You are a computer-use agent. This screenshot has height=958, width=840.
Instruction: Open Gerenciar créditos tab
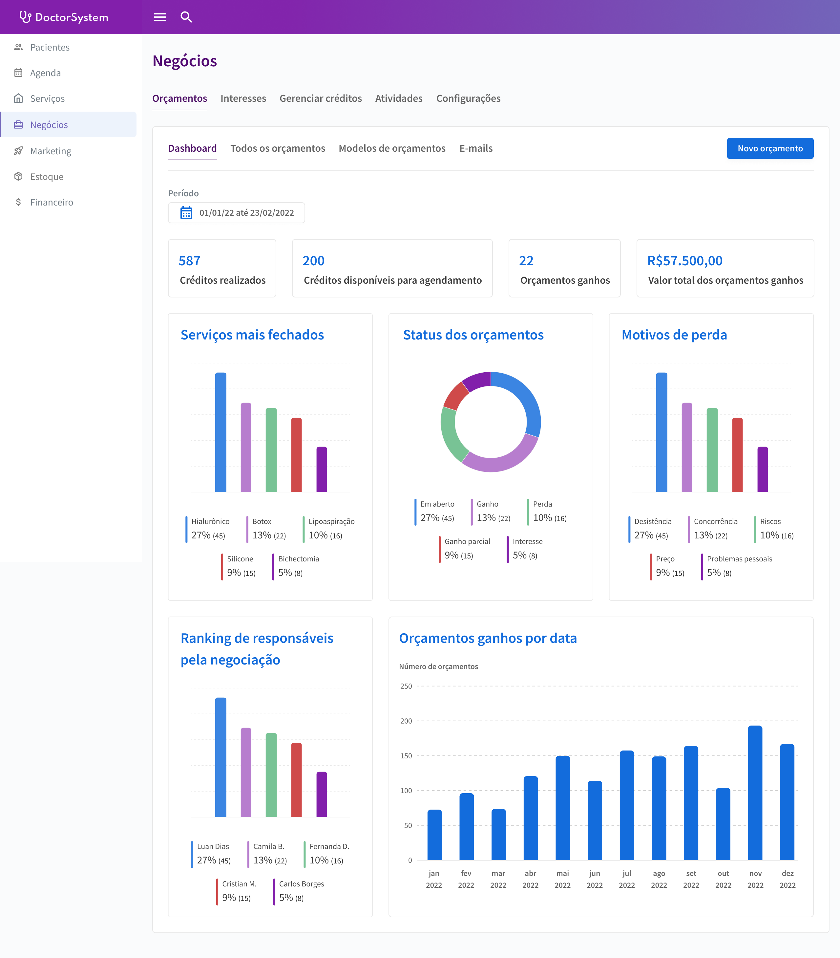point(321,98)
